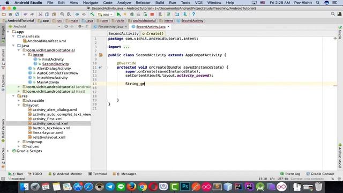Close the SecondActivity.java tab
The height and width of the screenshot is (193, 343).
168,26
